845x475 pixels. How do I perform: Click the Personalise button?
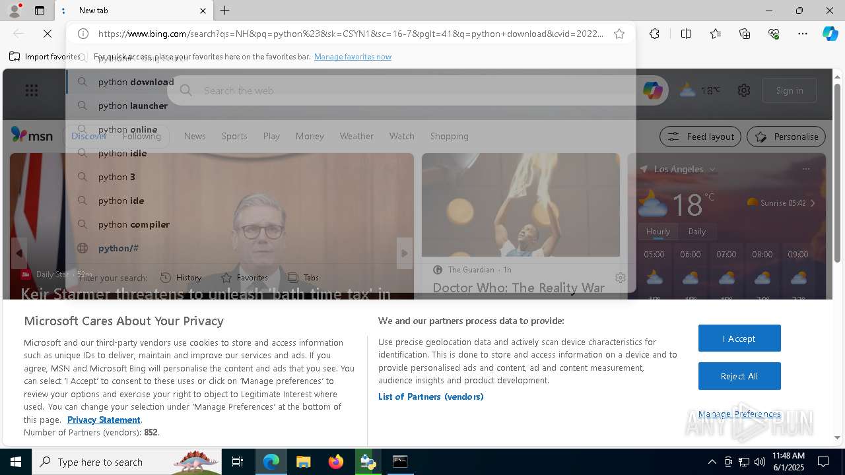point(786,137)
